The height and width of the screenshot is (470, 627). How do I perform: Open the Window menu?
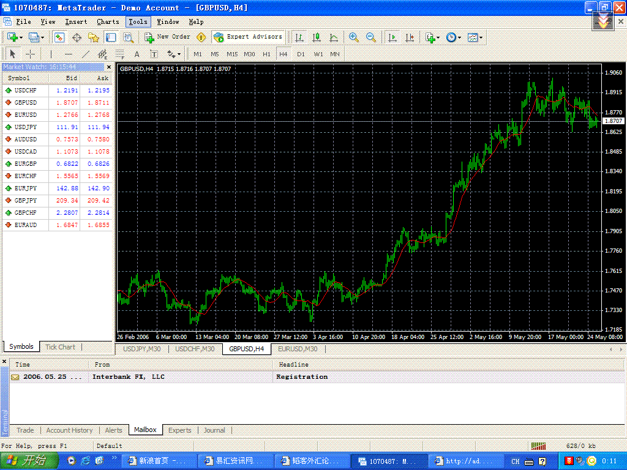(x=168, y=21)
